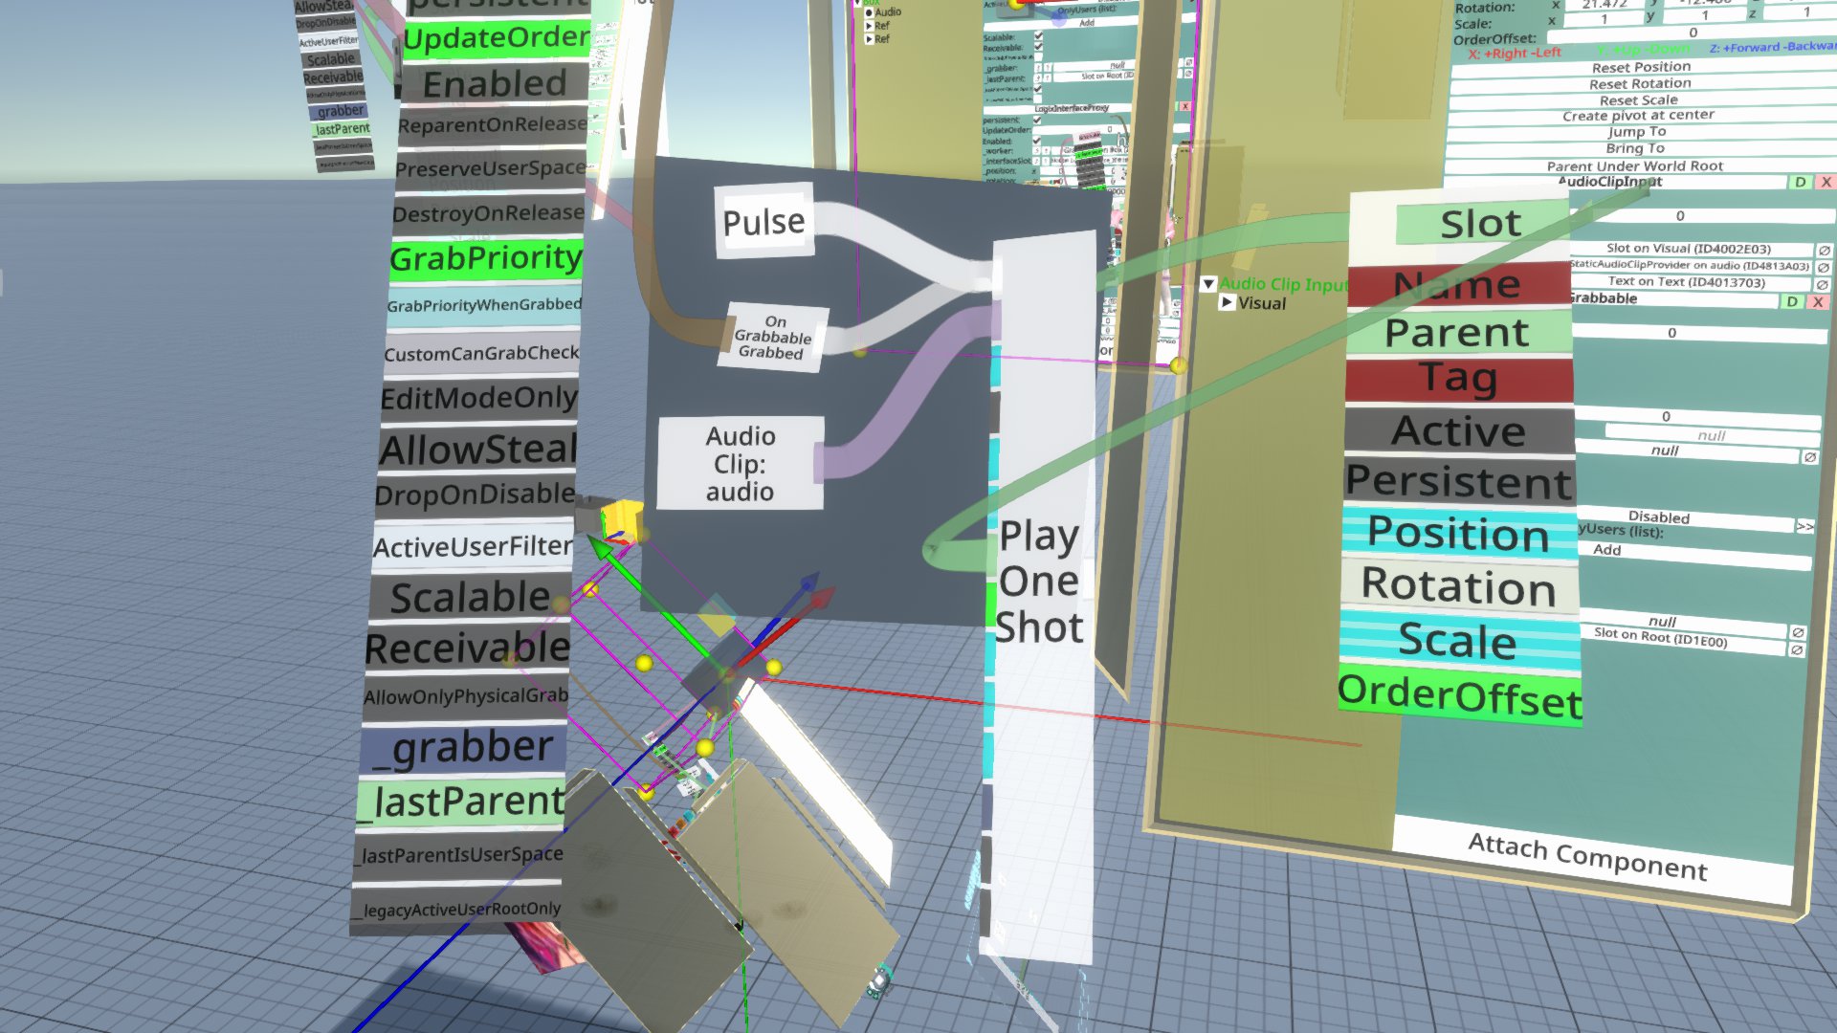Screen dimensions: 1837x1033
Task: Select the AllowOnlyPhysicalGrab field
Action: pyautogui.click(x=465, y=696)
